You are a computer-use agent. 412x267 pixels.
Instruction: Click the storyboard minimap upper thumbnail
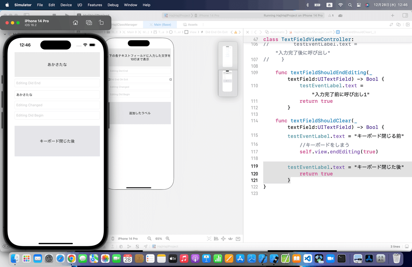[228, 56]
